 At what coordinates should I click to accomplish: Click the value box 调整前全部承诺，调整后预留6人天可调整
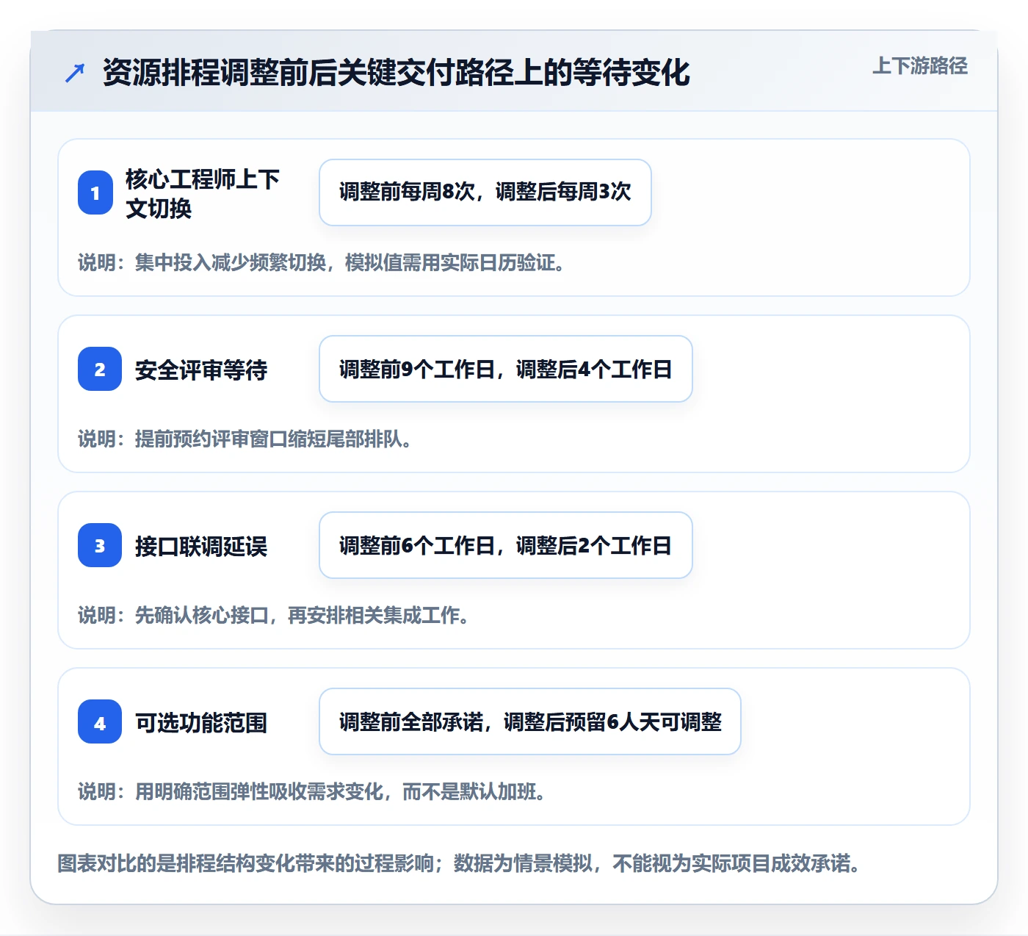pyautogui.click(x=530, y=721)
